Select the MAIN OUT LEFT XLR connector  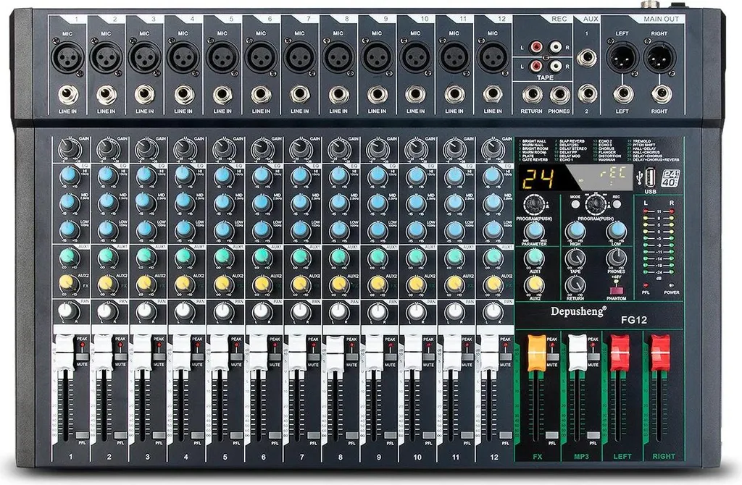coord(622,58)
